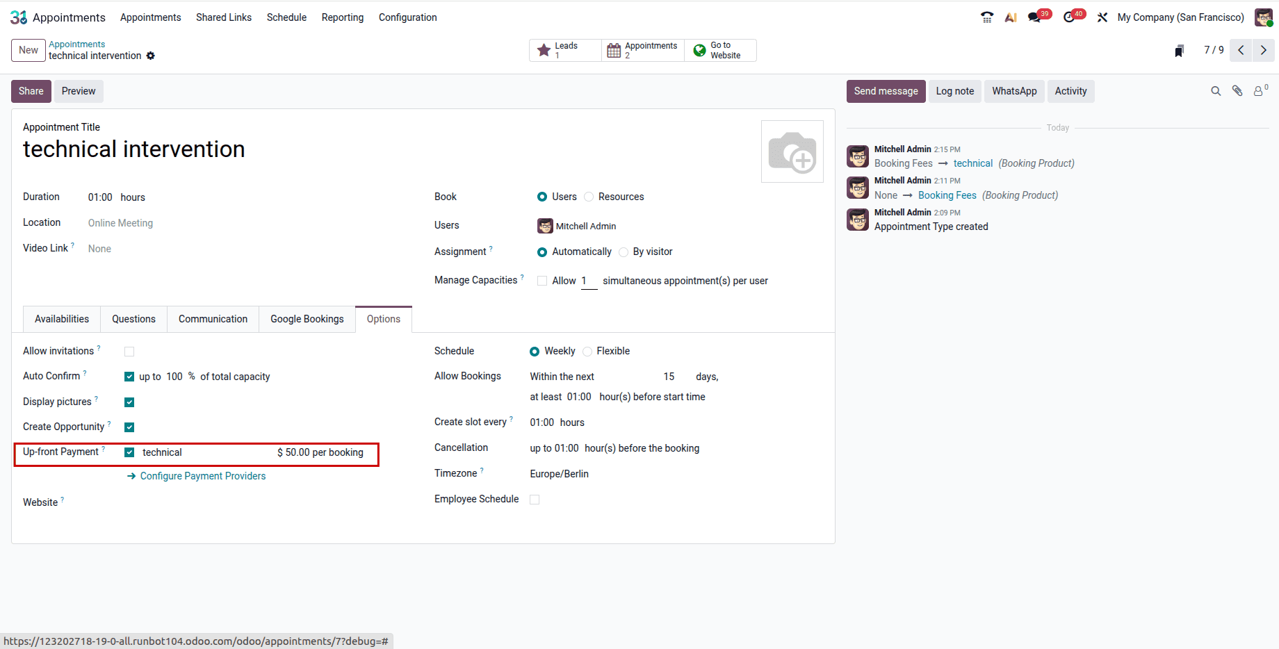Click the Mitchell Admin avatar in the Users field
This screenshot has height=649, width=1279.
click(545, 226)
